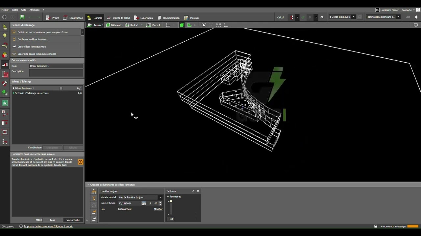This screenshot has width=421, height=236.
Task: Open the 4 nouveaux messages notification
Action: 394,226
